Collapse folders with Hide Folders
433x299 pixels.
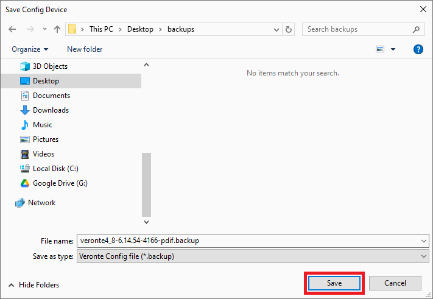pos(33,285)
